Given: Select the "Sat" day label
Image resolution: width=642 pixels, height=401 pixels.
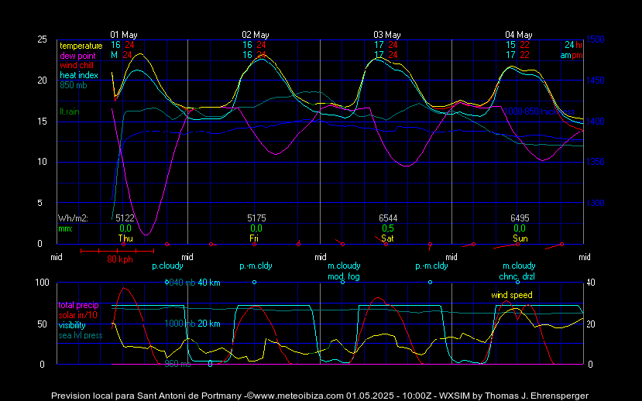Looking at the screenshot, I should coord(387,238).
